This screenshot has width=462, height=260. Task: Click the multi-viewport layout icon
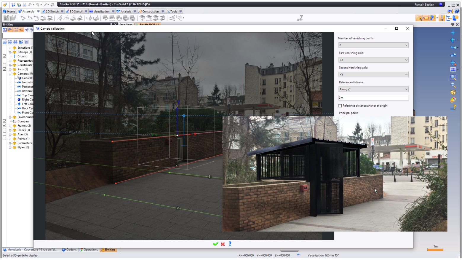click(453, 70)
